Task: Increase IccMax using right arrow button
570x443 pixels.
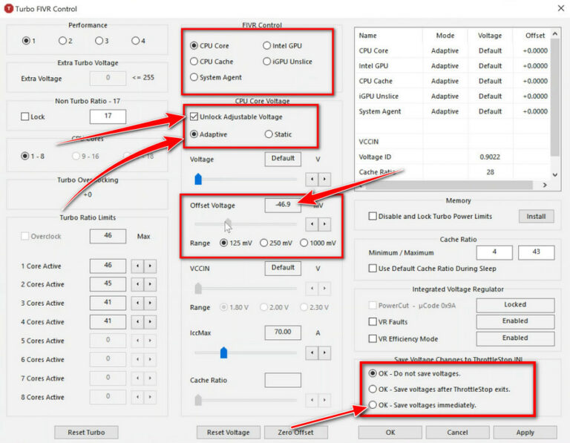Action: (x=325, y=352)
